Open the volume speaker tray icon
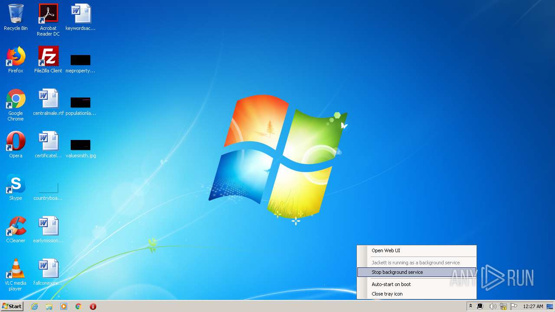 (x=493, y=306)
